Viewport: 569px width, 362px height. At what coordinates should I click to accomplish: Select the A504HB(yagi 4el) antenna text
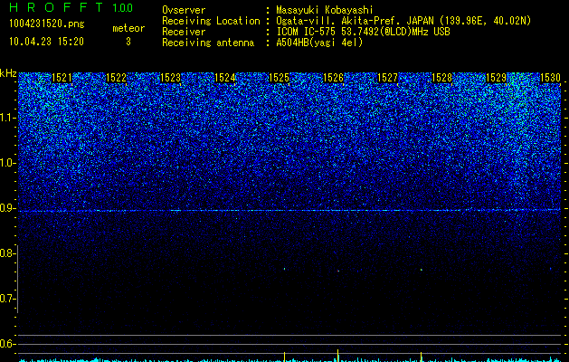(x=319, y=43)
